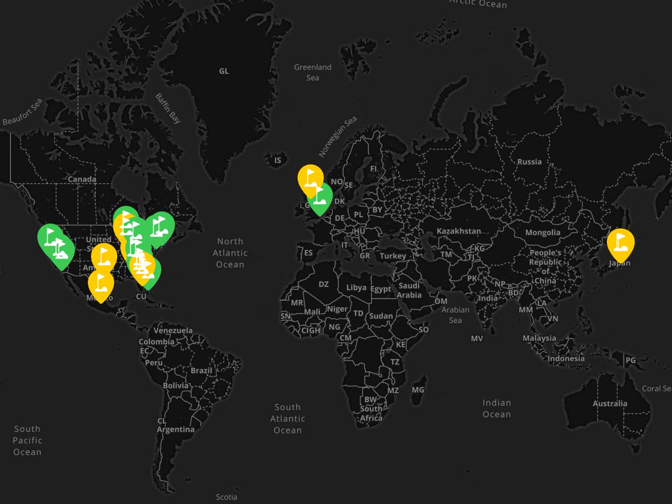Open the green golf marker on US northeast coast
Image resolution: width=672 pixels, height=504 pixels.
click(x=160, y=227)
